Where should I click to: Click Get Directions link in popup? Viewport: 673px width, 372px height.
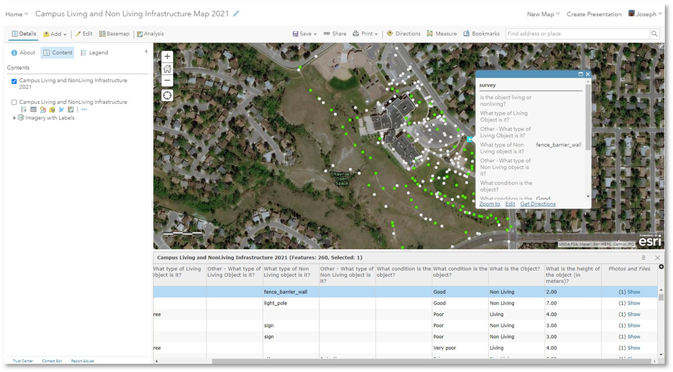pos(538,204)
